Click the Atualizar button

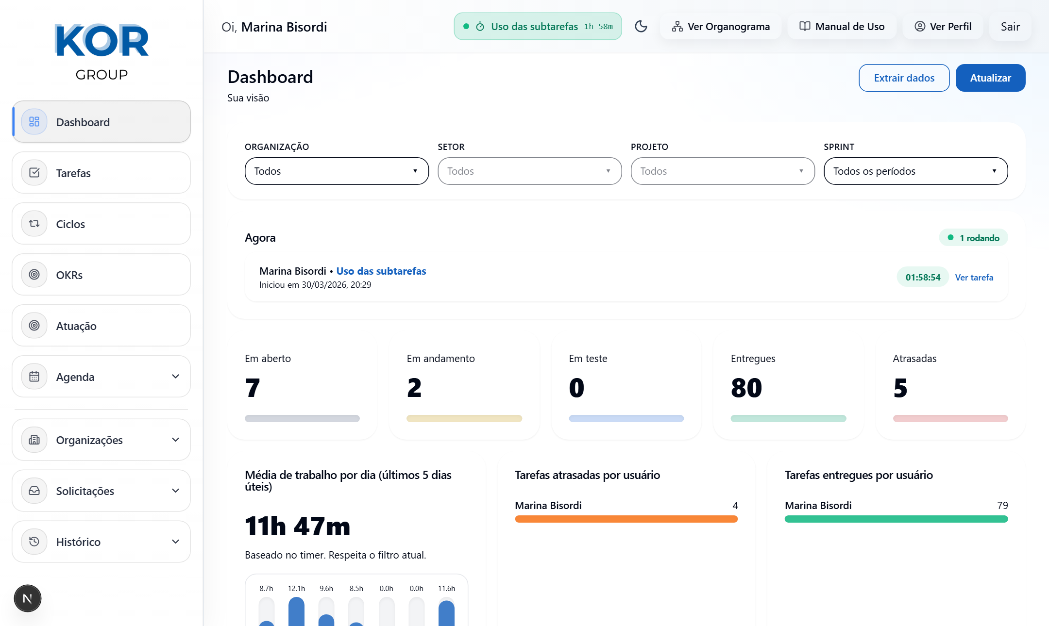pyautogui.click(x=990, y=78)
